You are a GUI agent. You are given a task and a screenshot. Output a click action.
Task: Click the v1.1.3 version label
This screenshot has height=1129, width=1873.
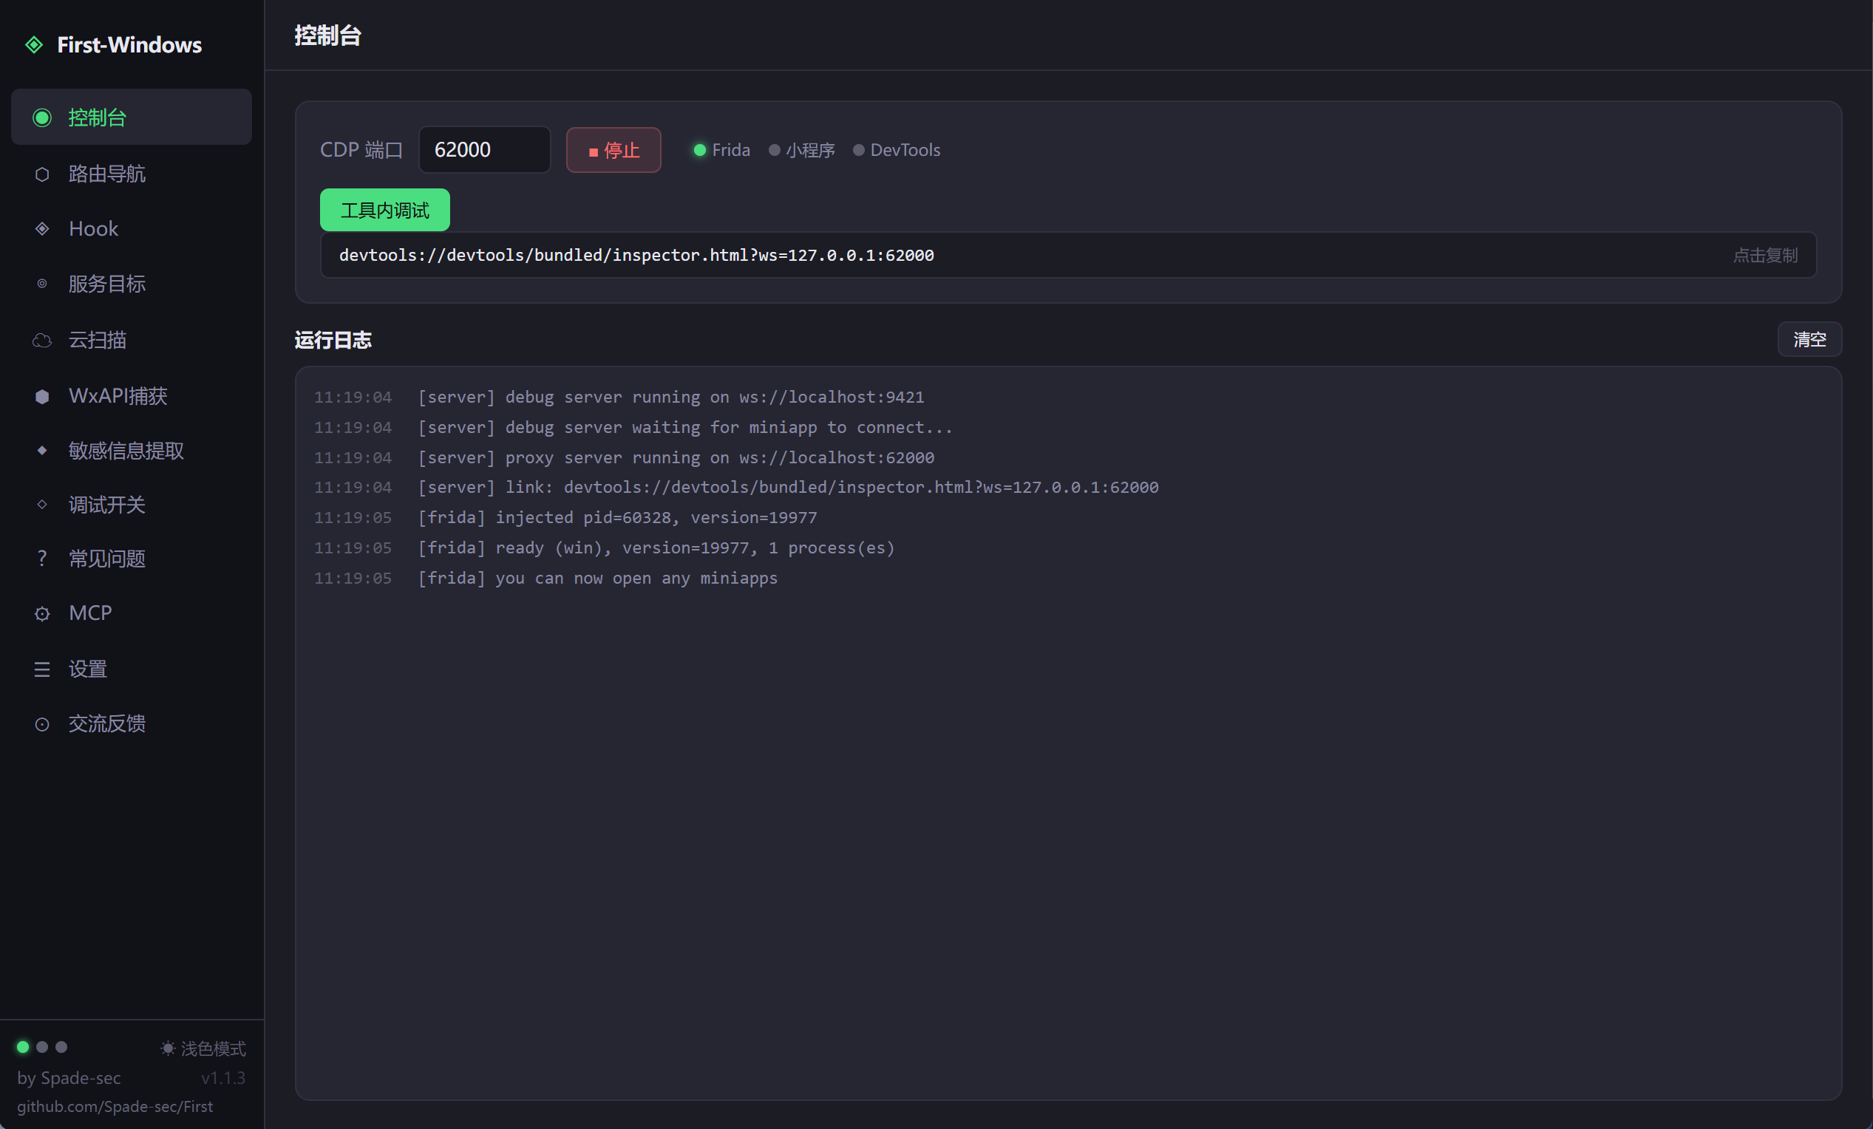coord(223,1077)
